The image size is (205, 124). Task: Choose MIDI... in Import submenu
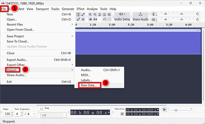tap(99, 75)
